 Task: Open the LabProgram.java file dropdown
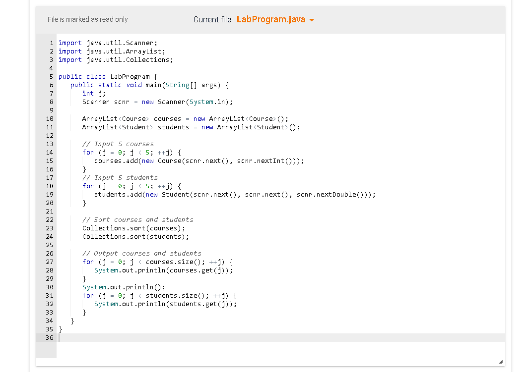(275, 19)
